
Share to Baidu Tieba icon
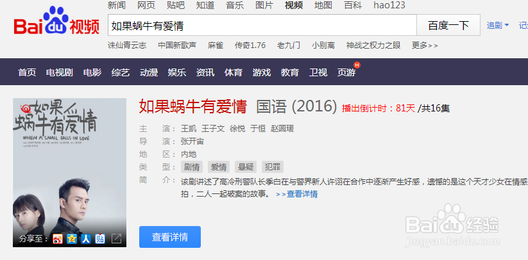[x=100, y=239]
